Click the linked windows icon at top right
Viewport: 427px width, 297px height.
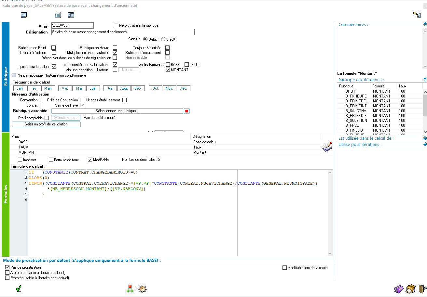pyautogui.click(x=417, y=14)
